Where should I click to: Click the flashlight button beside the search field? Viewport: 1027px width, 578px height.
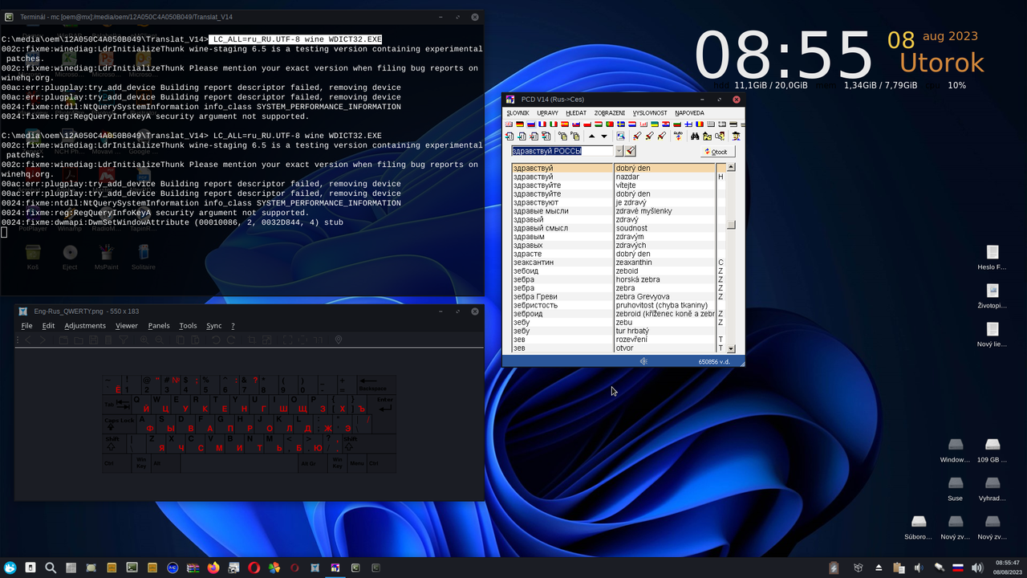631,151
